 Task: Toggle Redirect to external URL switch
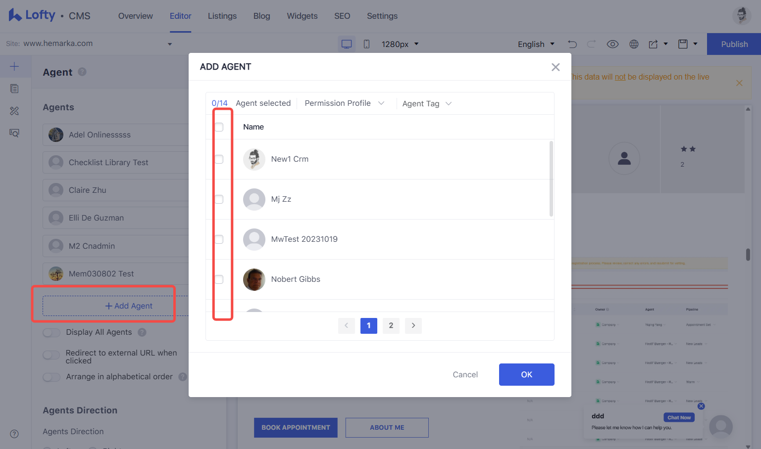(x=51, y=355)
